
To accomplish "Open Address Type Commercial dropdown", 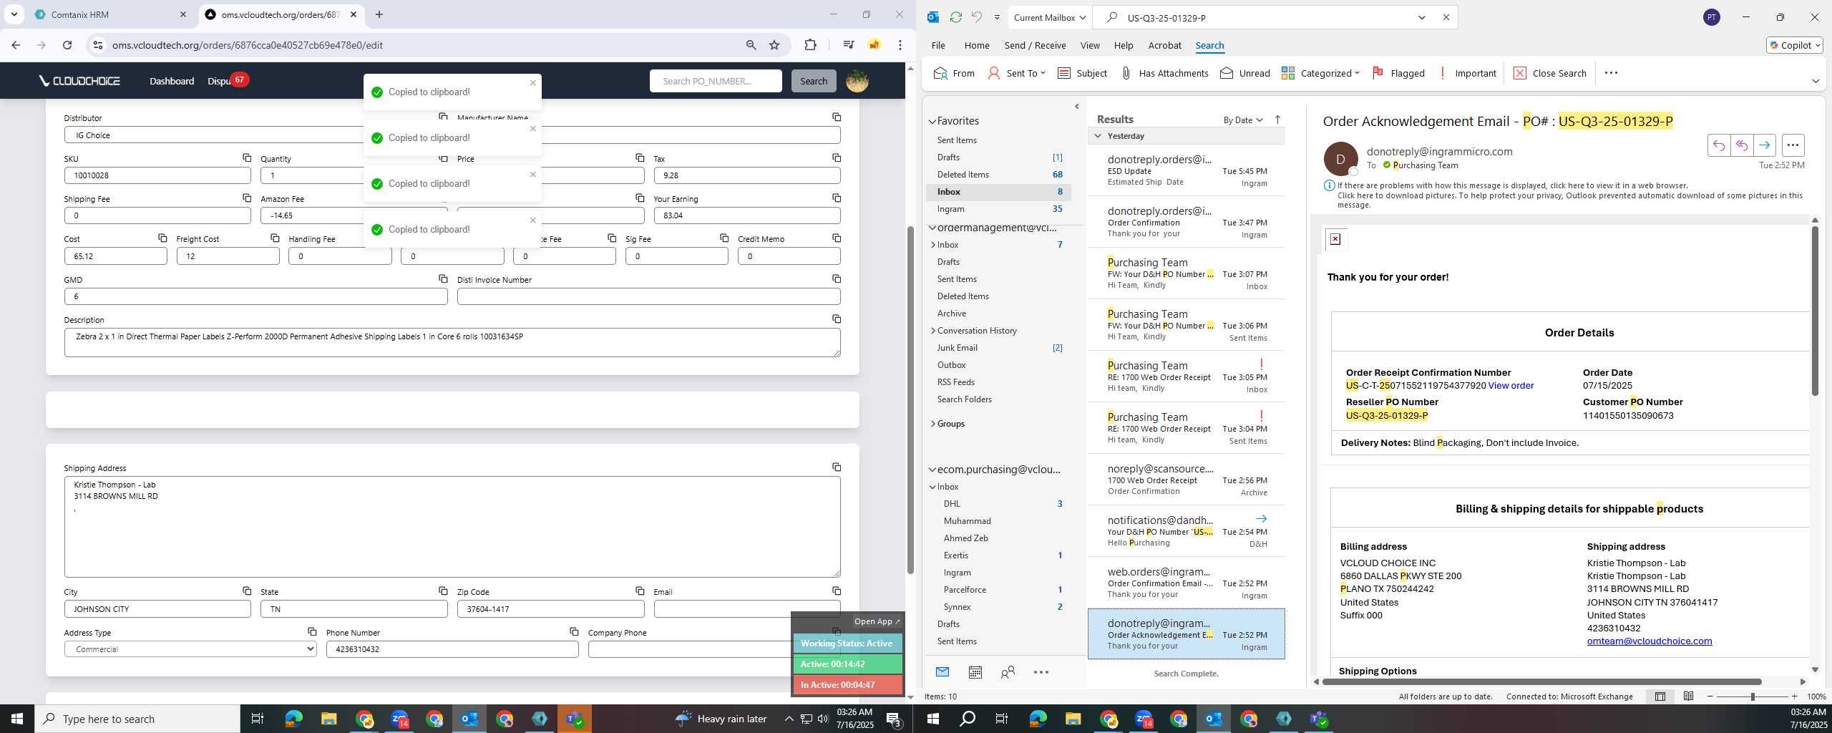I will [190, 649].
